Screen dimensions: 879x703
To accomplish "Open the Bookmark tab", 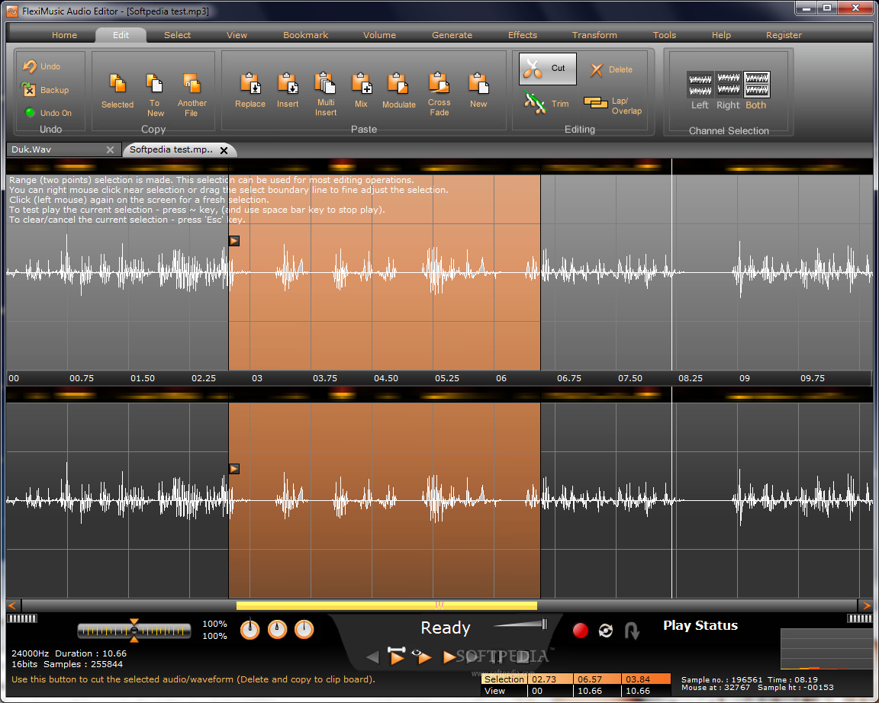I will [x=305, y=35].
